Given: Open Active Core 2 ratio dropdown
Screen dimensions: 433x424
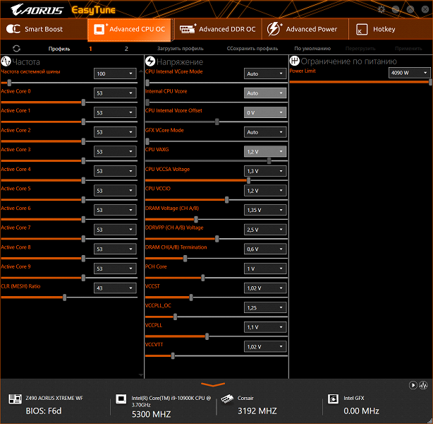Looking at the screenshot, I should [x=115, y=132].
